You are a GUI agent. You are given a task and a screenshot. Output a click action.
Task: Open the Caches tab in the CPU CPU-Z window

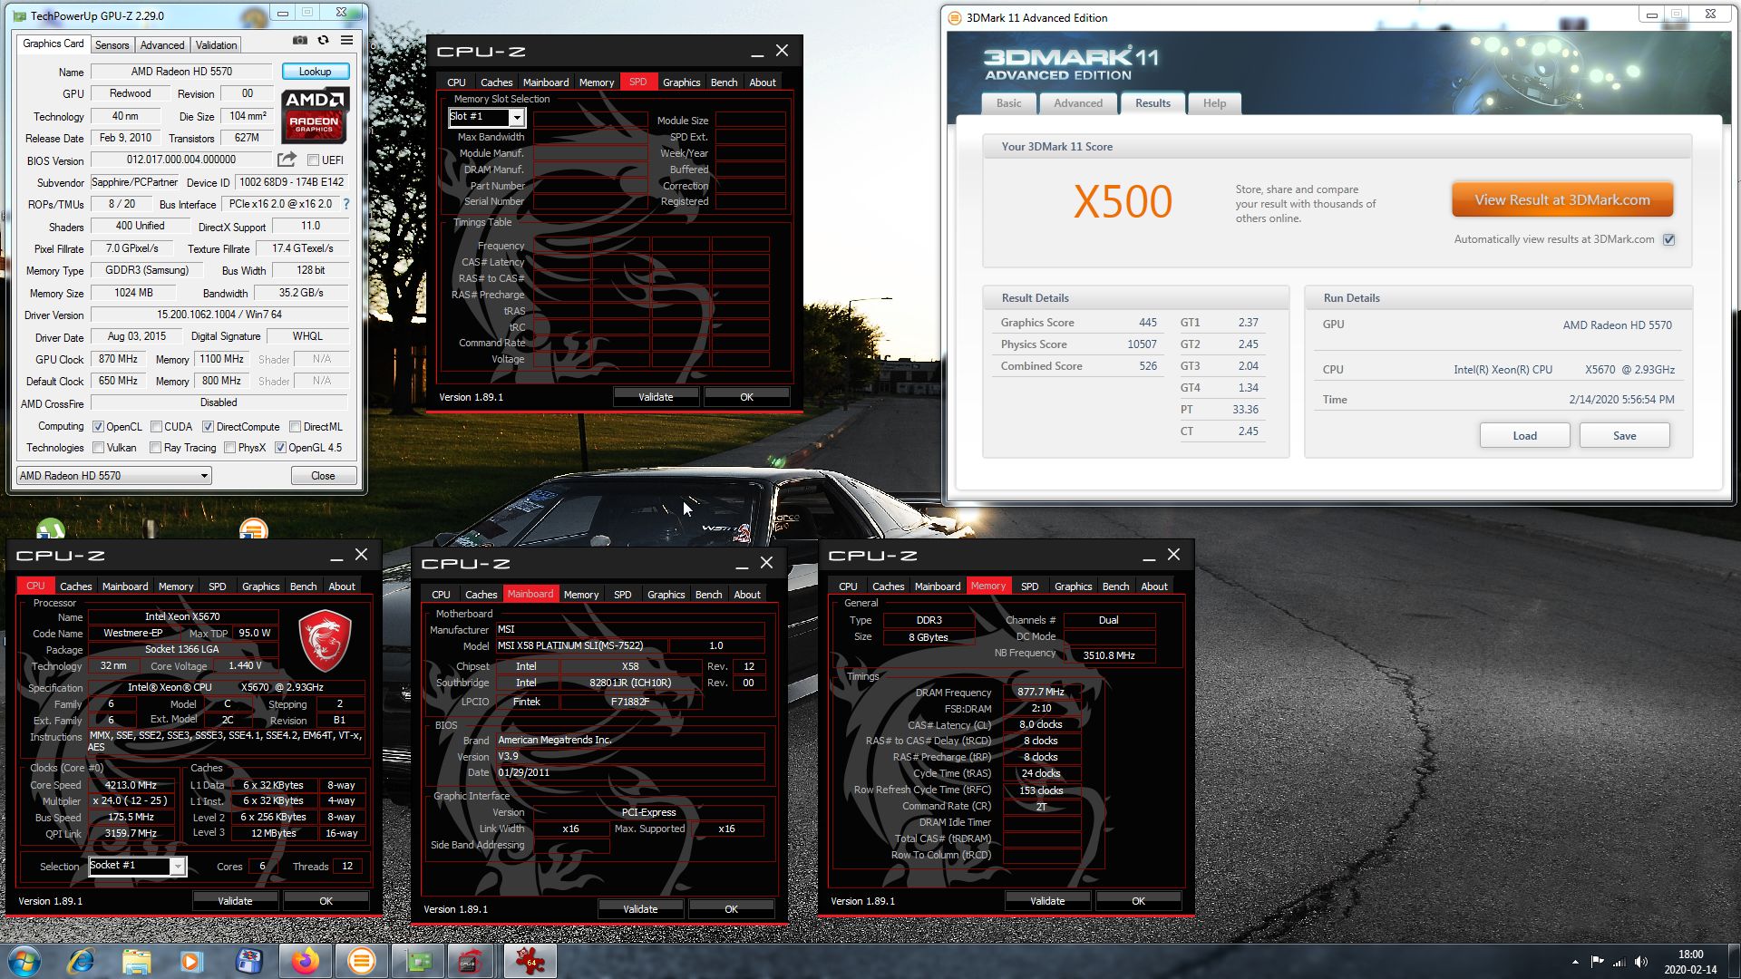(x=76, y=586)
